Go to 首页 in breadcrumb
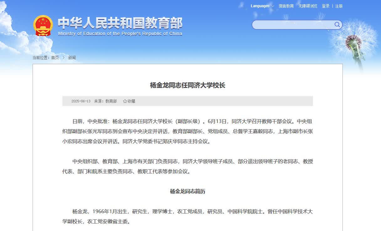The image size is (381, 231). (x=55, y=58)
